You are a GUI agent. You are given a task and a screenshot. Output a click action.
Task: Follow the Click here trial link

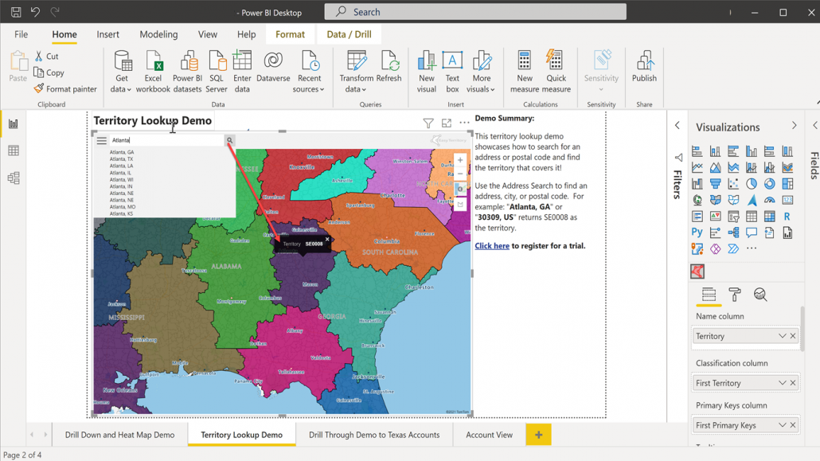(x=492, y=246)
